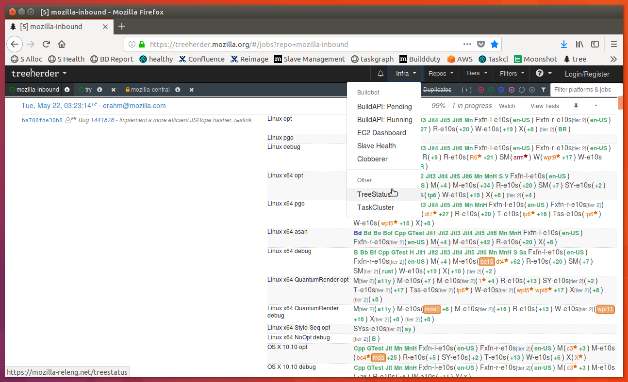Toggle the red failures status filter
The image size is (628, 382).
pos(481,90)
